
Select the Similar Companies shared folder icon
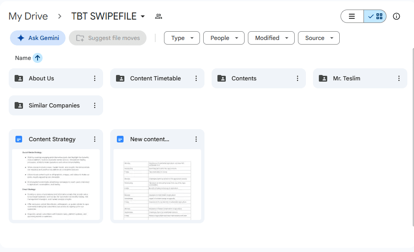[x=19, y=105]
